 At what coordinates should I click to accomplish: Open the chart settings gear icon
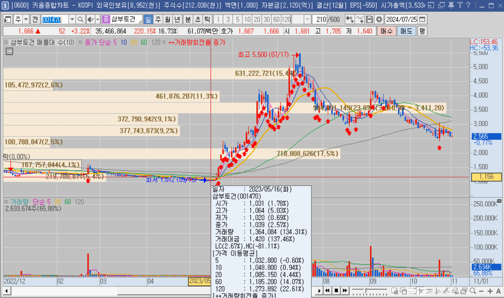[x=379, y=20]
